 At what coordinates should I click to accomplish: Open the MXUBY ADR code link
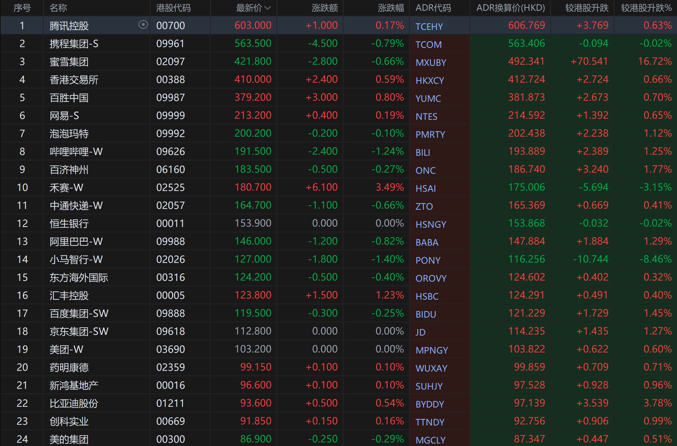click(x=431, y=63)
